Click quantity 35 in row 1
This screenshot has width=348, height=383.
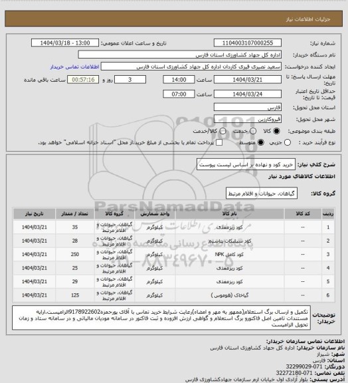[74, 227]
